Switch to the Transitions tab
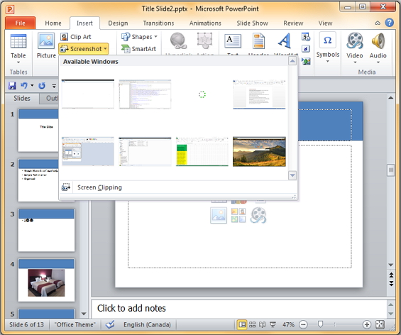Image resolution: width=401 pixels, height=335 pixels. [158, 23]
